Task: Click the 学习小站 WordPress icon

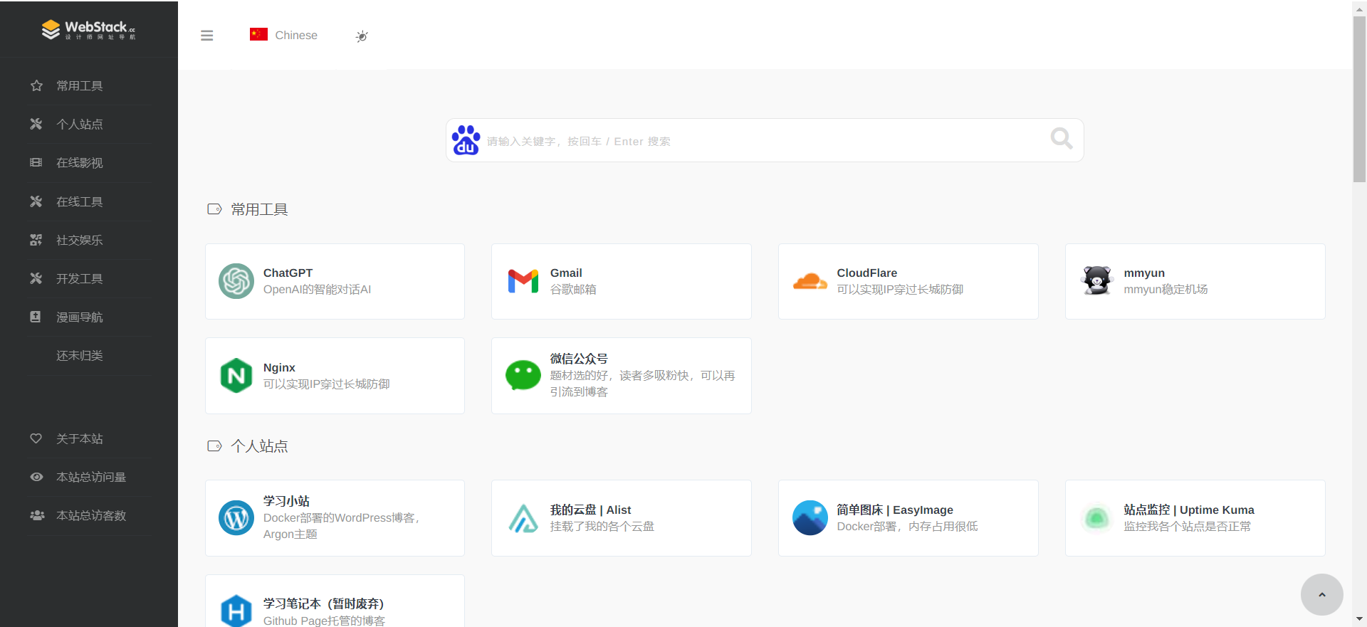Action: point(236,518)
